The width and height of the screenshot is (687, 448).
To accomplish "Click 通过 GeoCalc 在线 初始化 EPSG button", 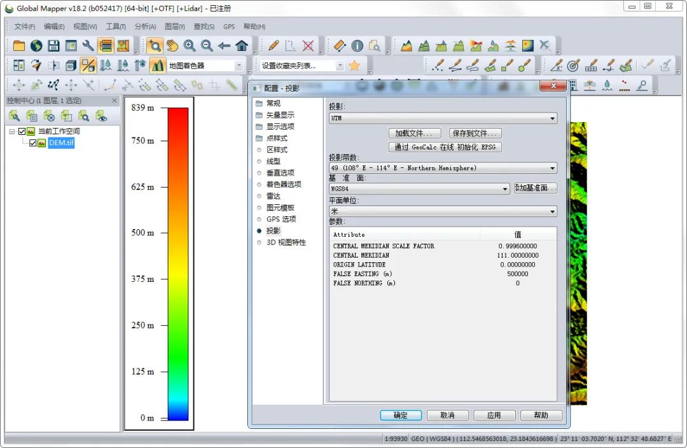I will (x=445, y=147).
